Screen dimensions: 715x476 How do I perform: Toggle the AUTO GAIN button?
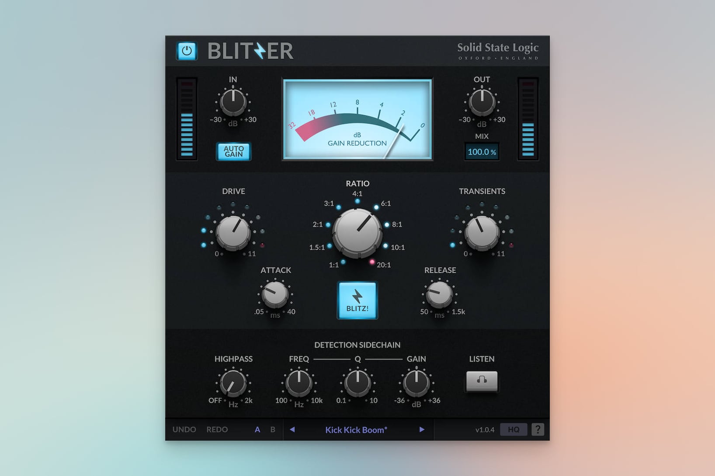[234, 152]
